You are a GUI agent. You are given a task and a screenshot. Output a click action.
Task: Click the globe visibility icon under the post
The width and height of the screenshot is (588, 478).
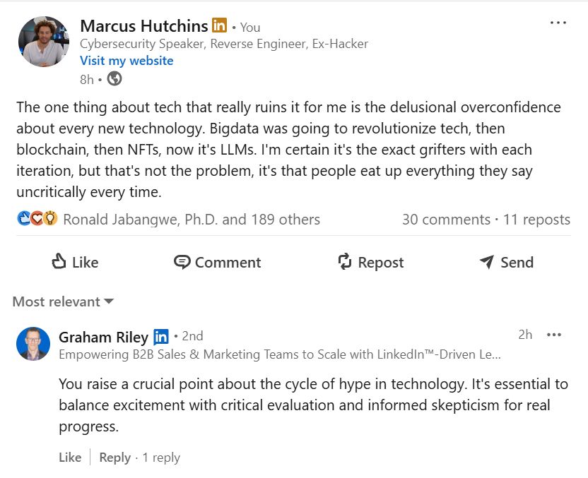tap(114, 79)
